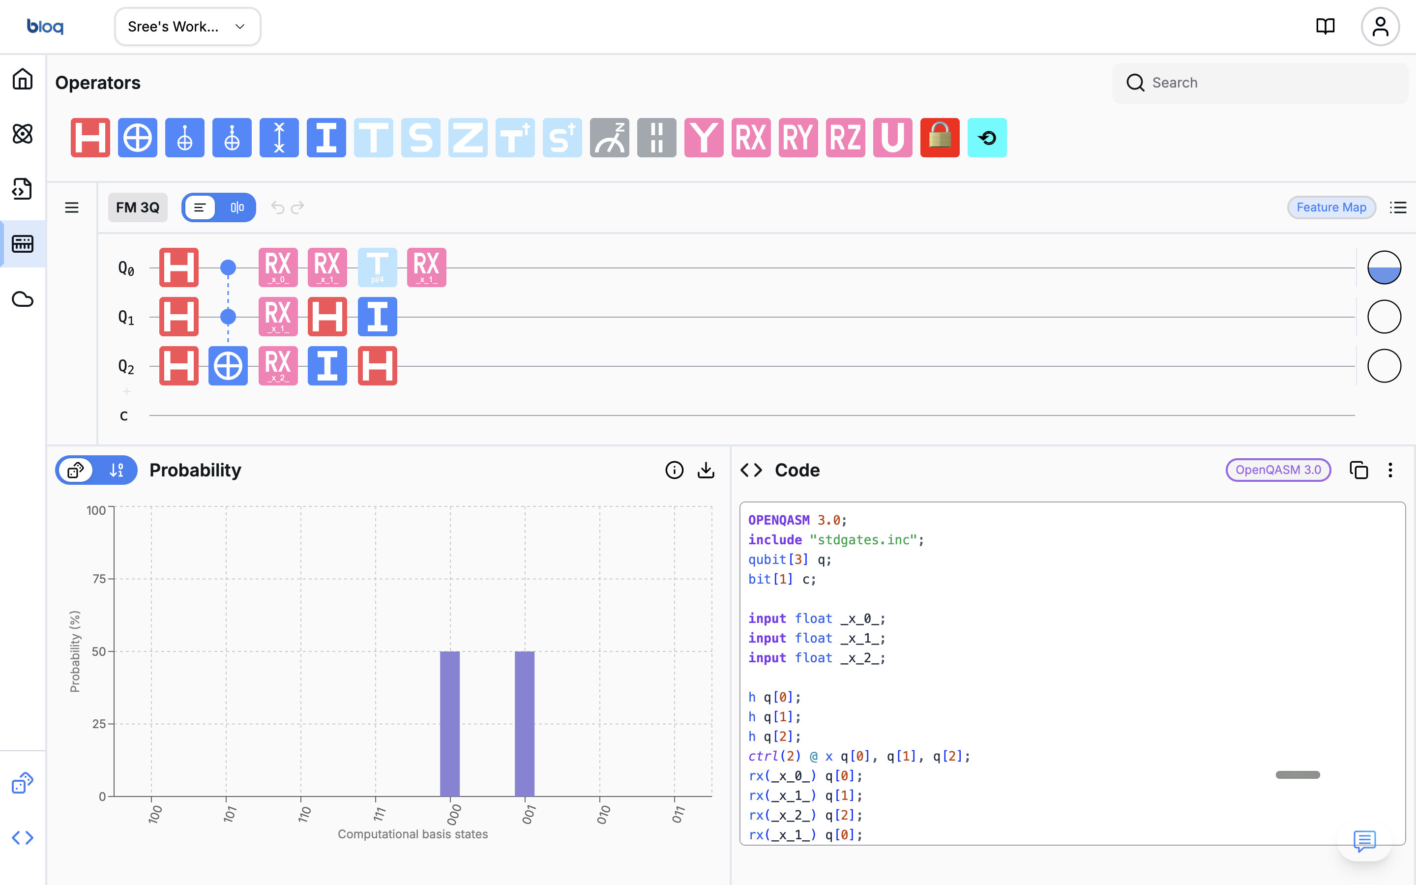Screen dimensions: 1416x885
Task: Open the documentation book icon
Action: pos(1326,27)
